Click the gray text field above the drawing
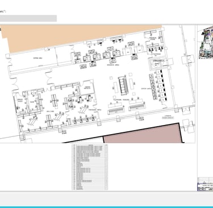Screen dimensions: 213x208 [x=28, y=18]
